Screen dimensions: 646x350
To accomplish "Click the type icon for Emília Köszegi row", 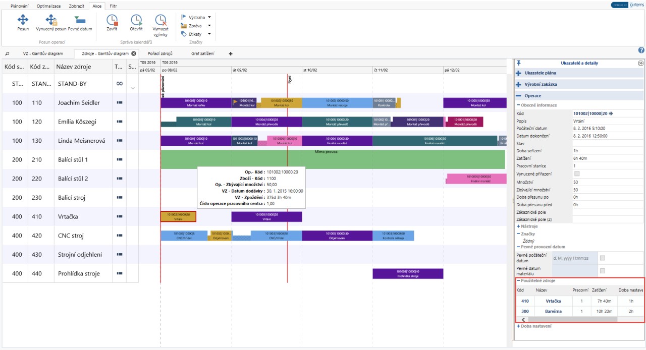I will [x=120, y=122].
